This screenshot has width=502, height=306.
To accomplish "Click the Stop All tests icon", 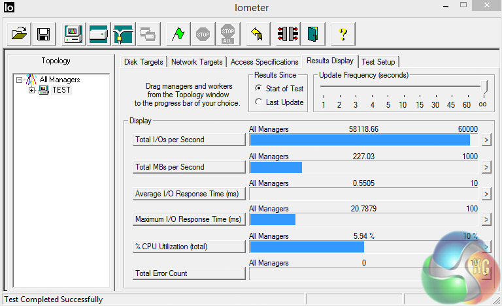I will click(x=227, y=33).
